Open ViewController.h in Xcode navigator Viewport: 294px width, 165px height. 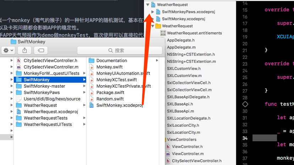(187, 147)
